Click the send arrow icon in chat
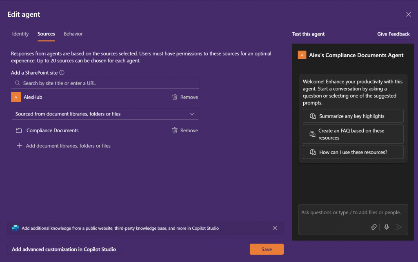 click(399, 227)
